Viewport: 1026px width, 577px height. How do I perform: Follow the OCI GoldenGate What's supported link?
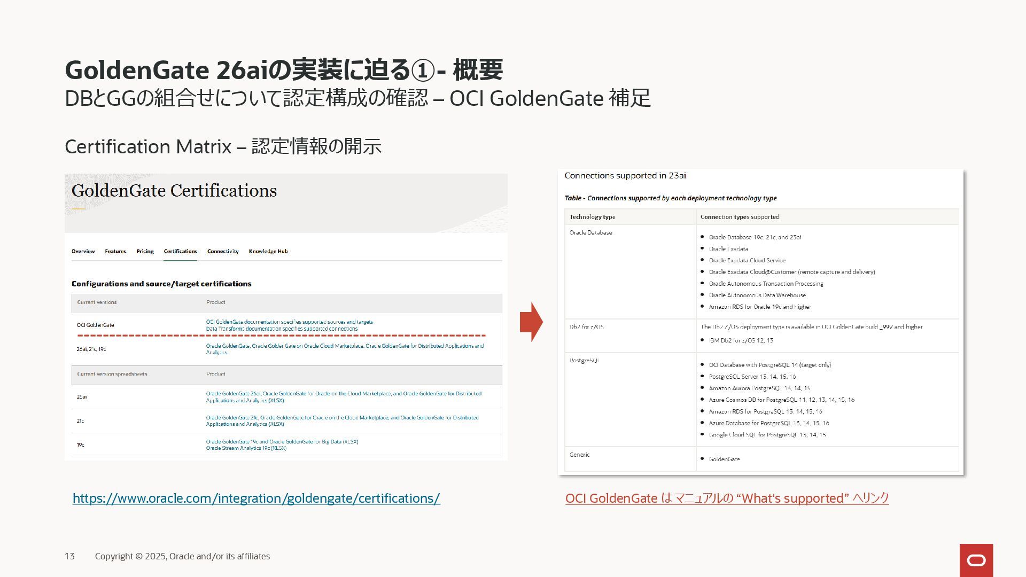pyautogui.click(x=727, y=498)
